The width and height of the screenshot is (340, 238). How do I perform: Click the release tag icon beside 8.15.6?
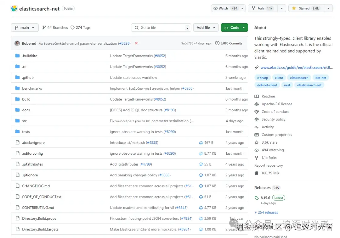(257, 198)
